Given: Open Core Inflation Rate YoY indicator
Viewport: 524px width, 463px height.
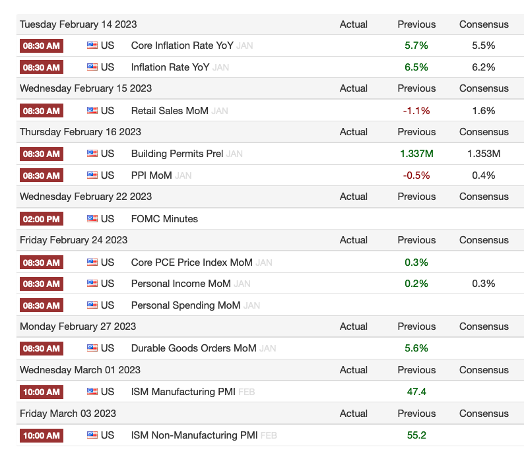Looking at the screenshot, I should click(x=182, y=46).
